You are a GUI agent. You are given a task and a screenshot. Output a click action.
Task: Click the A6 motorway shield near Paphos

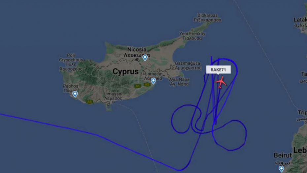89,101
